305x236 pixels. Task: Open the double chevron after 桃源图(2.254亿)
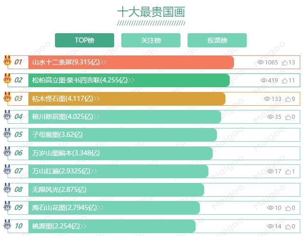[x=83, y=226]
